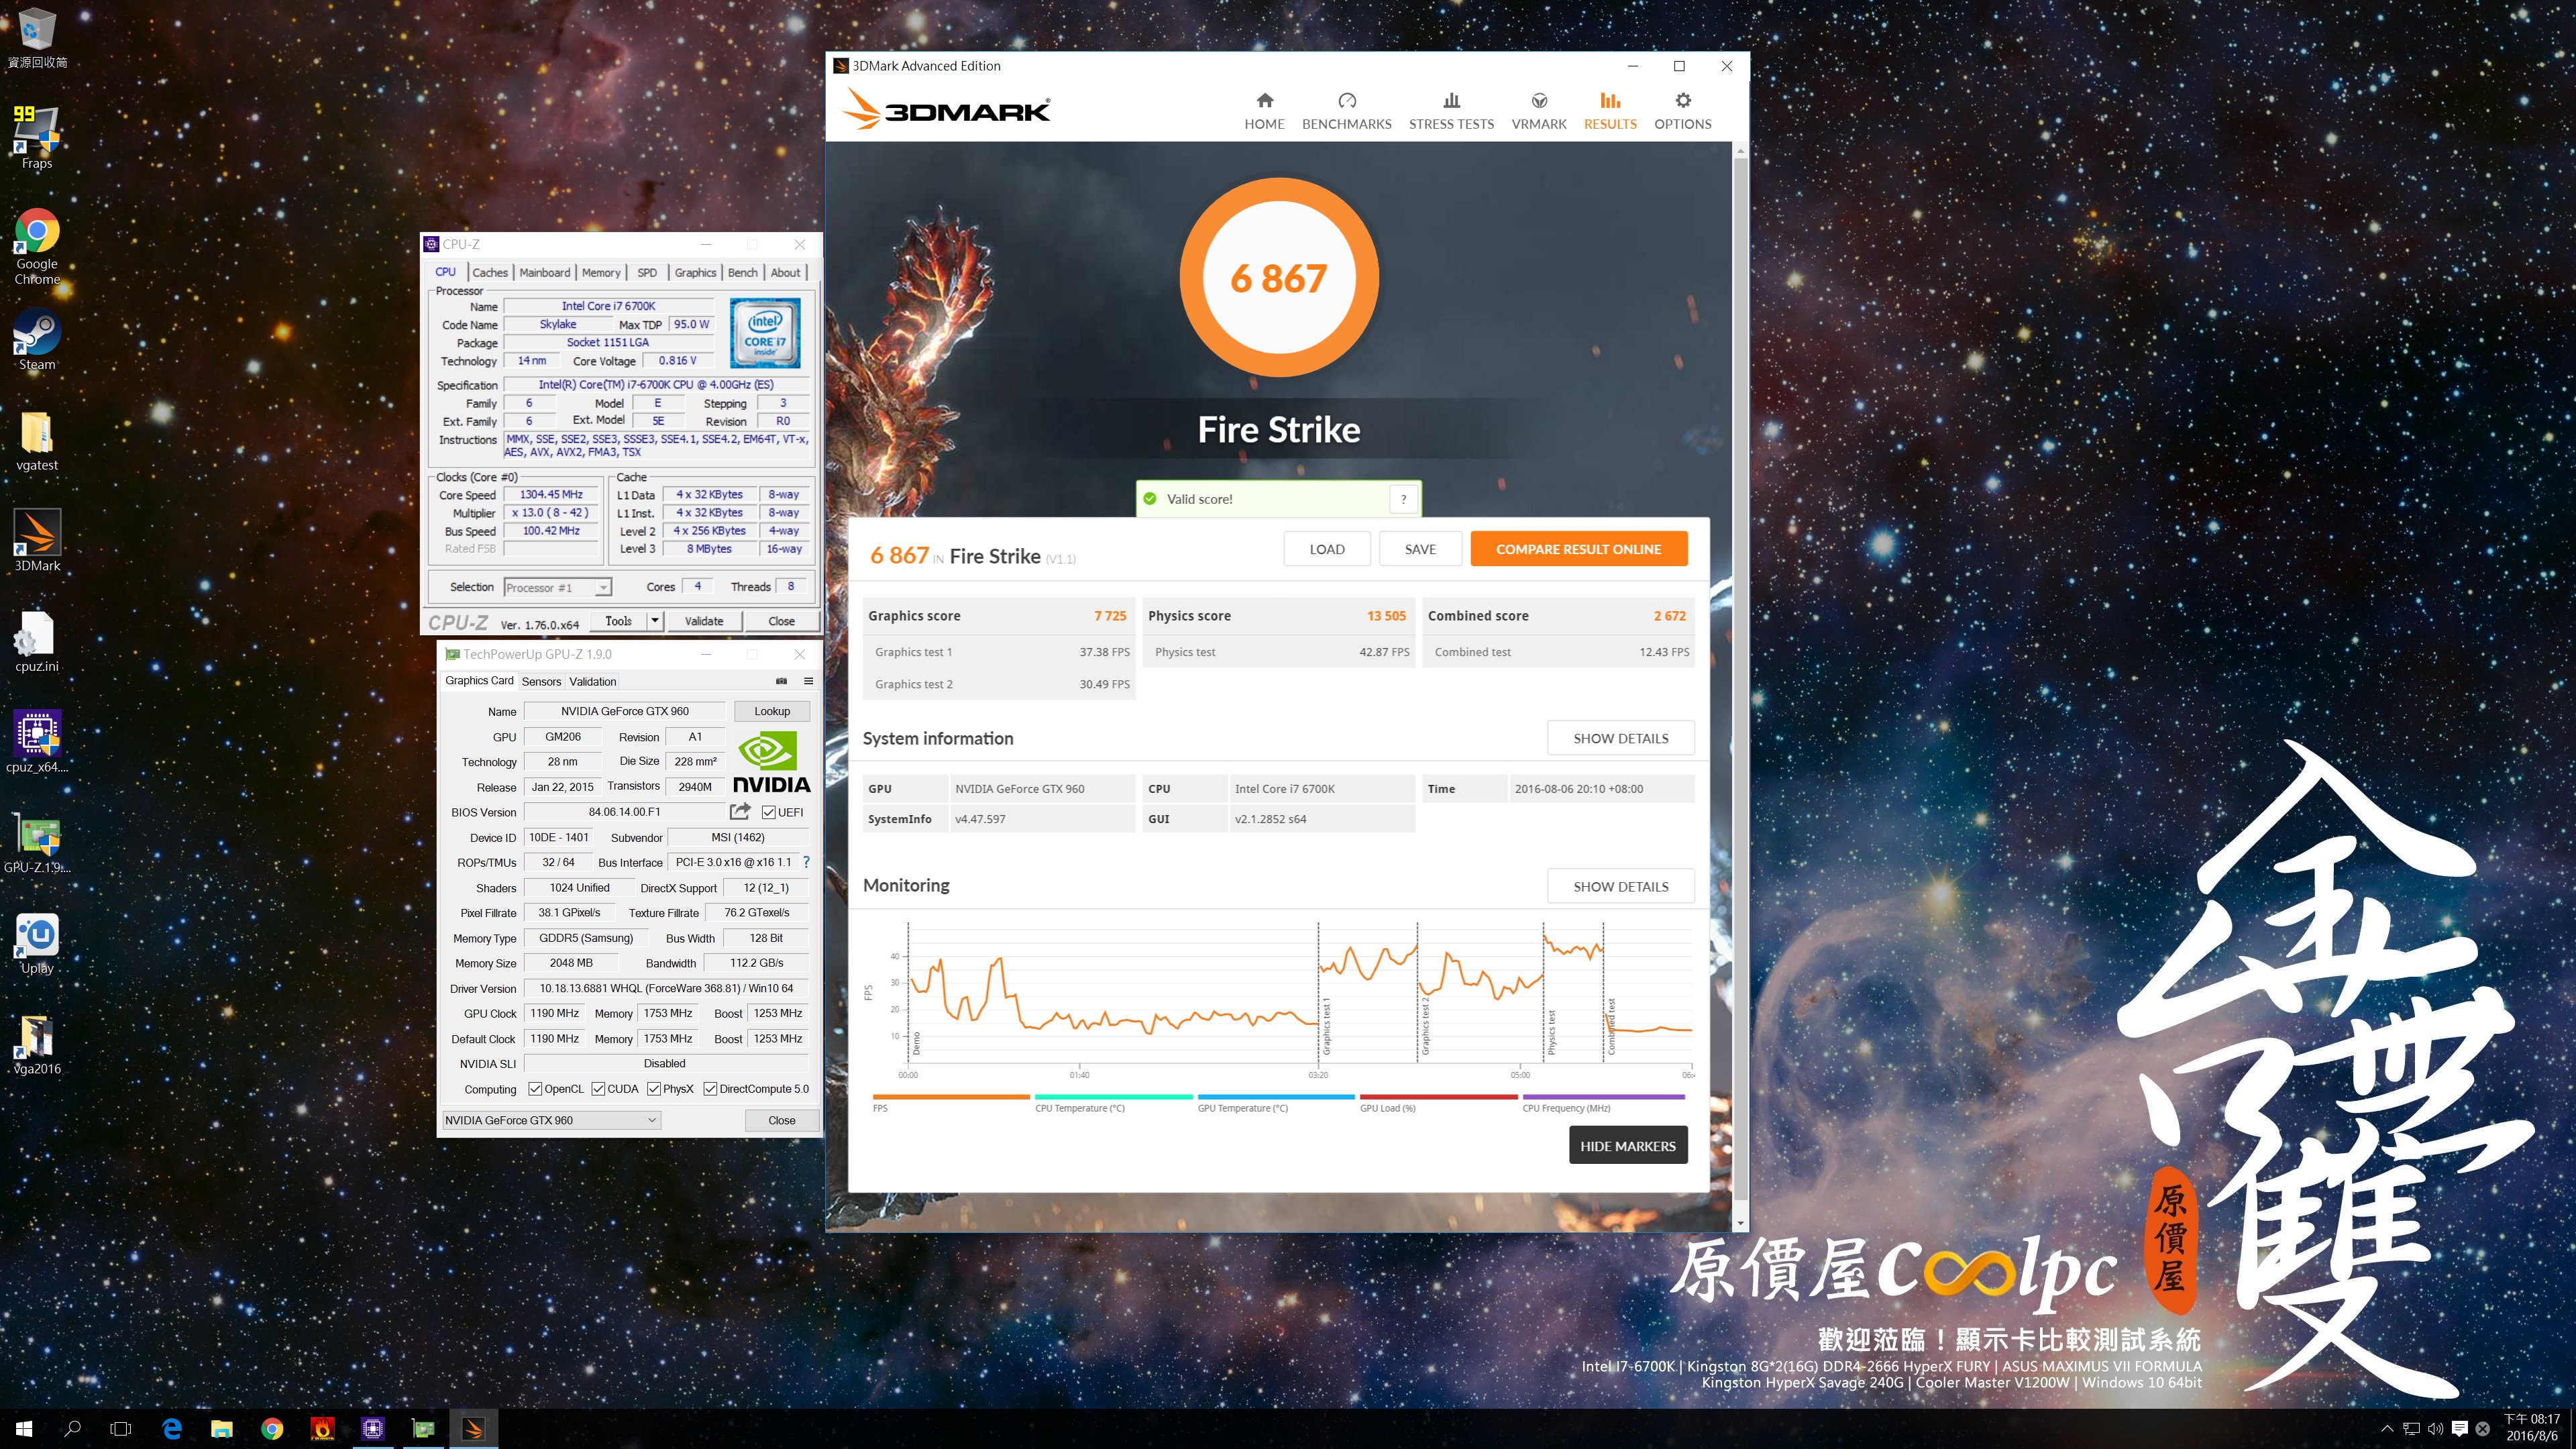
Task: Toggle the PhysX checkbox
Action: (x=654, y=1089)
